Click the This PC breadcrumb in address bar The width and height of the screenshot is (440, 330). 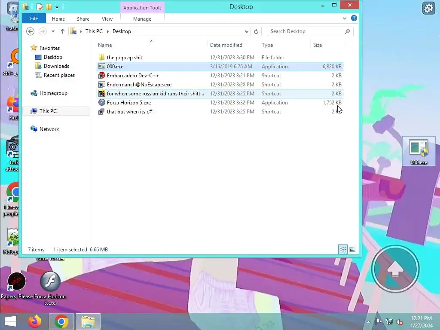[x=94, y=31]
